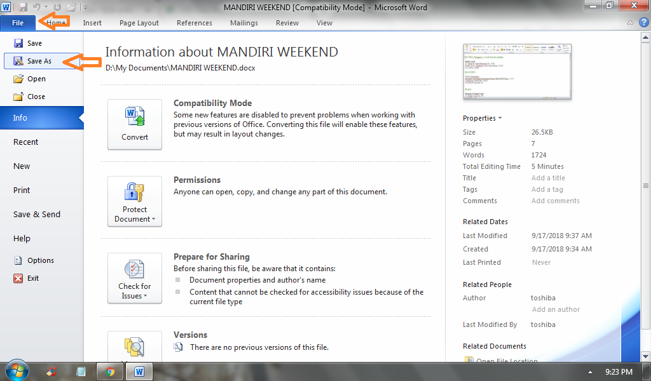Click the document preview thumbnail
This screenshot has height=381, width=651.
(517, 71)
